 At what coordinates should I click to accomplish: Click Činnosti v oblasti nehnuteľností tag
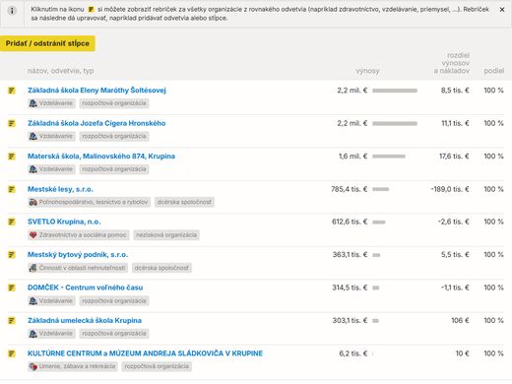tap(78, 268)
